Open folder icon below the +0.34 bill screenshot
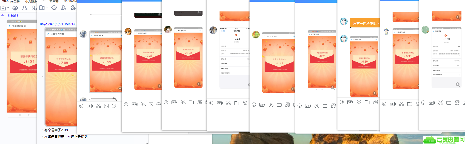This screenshot has height=144, width=465. tap(237, 103)
